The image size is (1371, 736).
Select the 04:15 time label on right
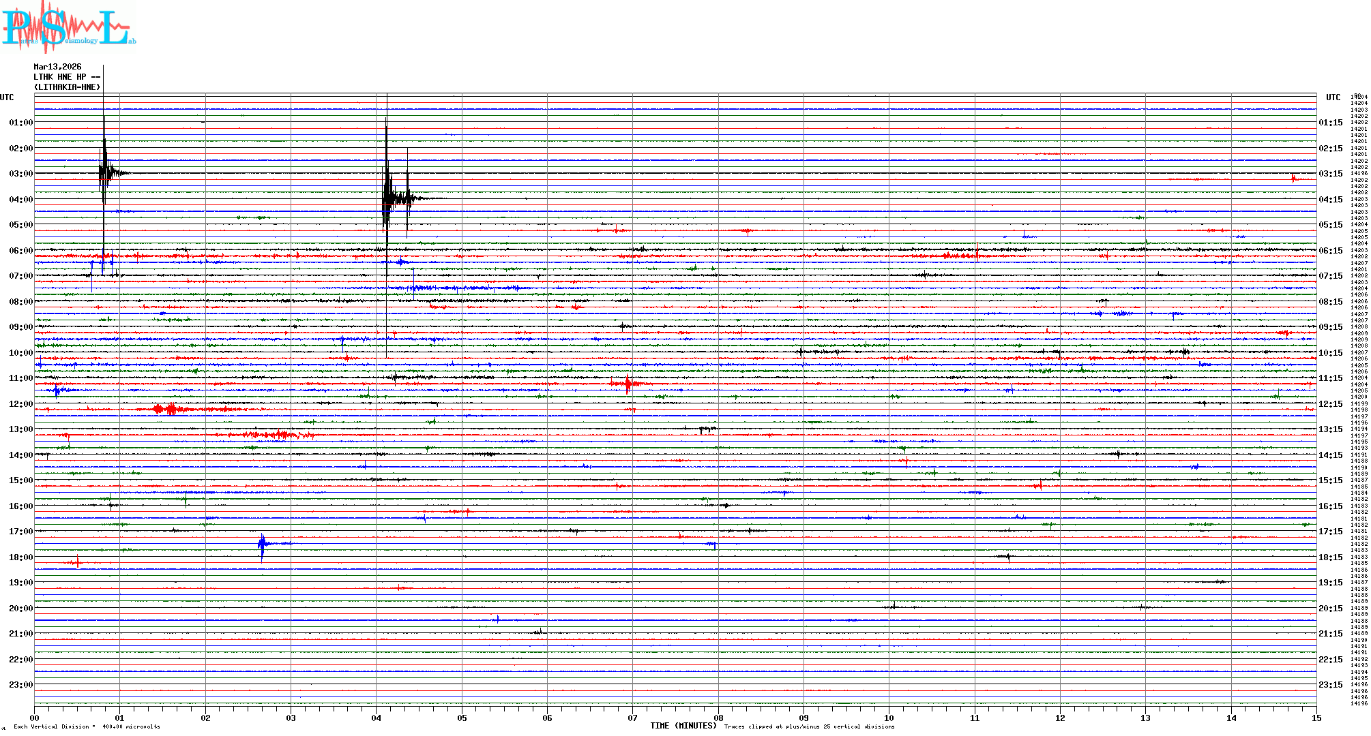click(x=1330, y=200)
